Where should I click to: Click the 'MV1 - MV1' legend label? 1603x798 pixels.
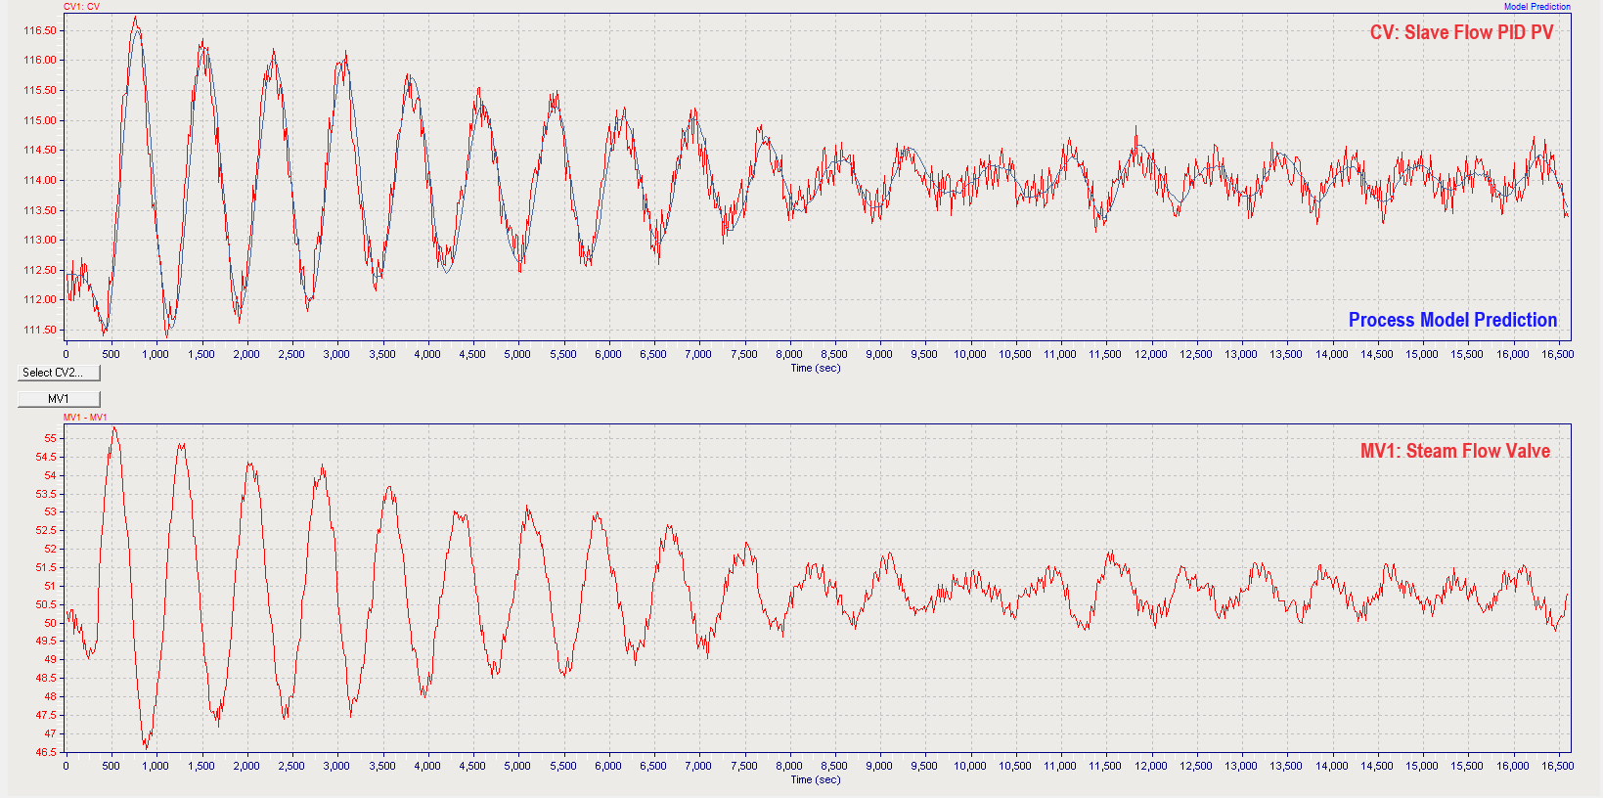[85, 418]
